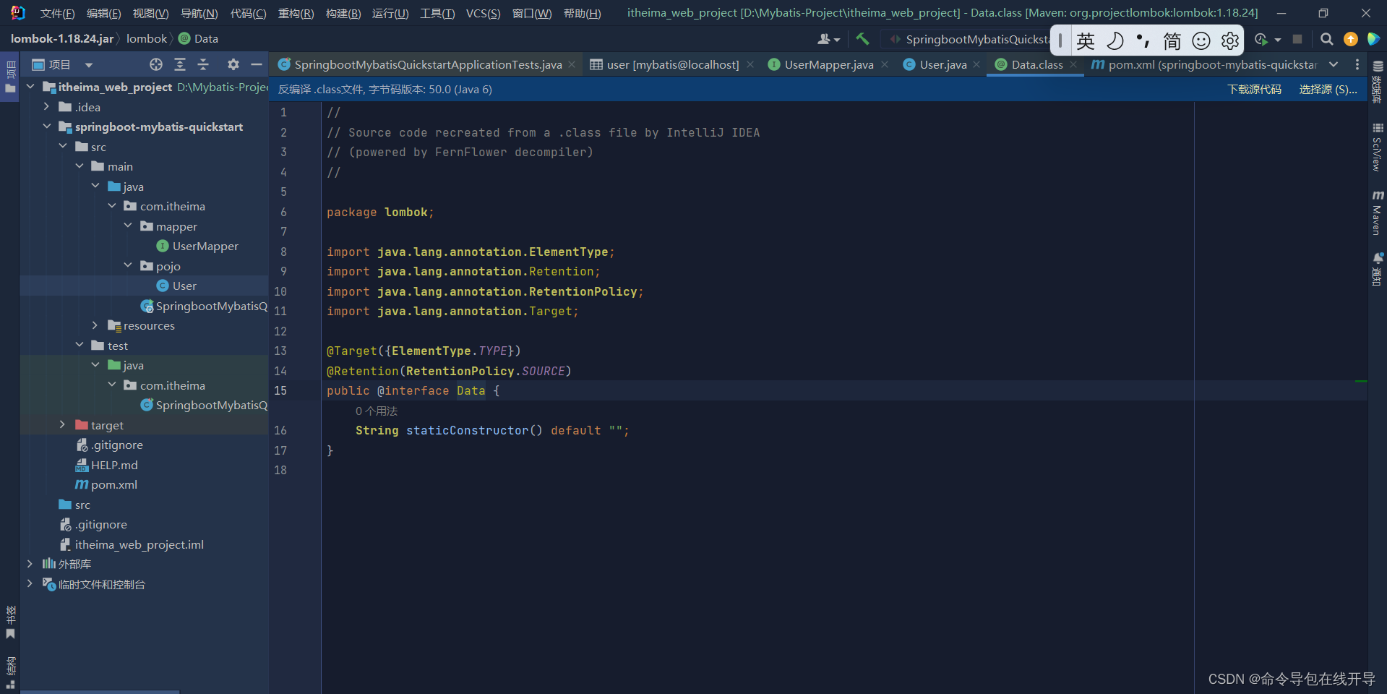Image resolution: width=1387 pixels, height=694 pixels.
Task: Click the IME toolbar drag handle bar
Action: coord(1060,41)
